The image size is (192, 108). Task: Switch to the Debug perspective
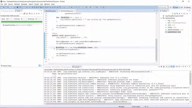pos(187,7)
